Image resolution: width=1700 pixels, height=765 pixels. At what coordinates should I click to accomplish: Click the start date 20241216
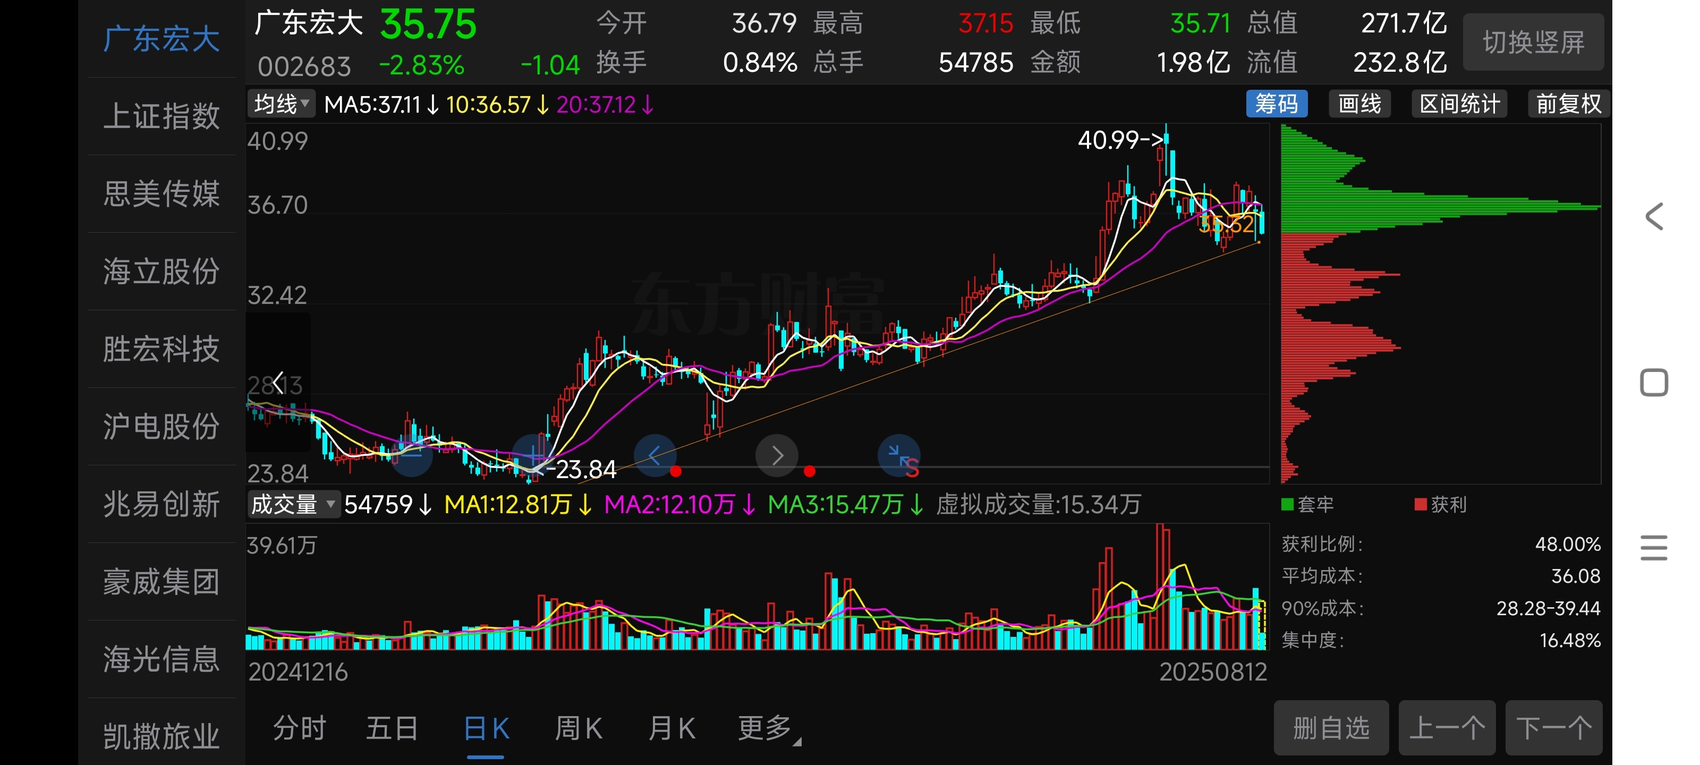297,672
